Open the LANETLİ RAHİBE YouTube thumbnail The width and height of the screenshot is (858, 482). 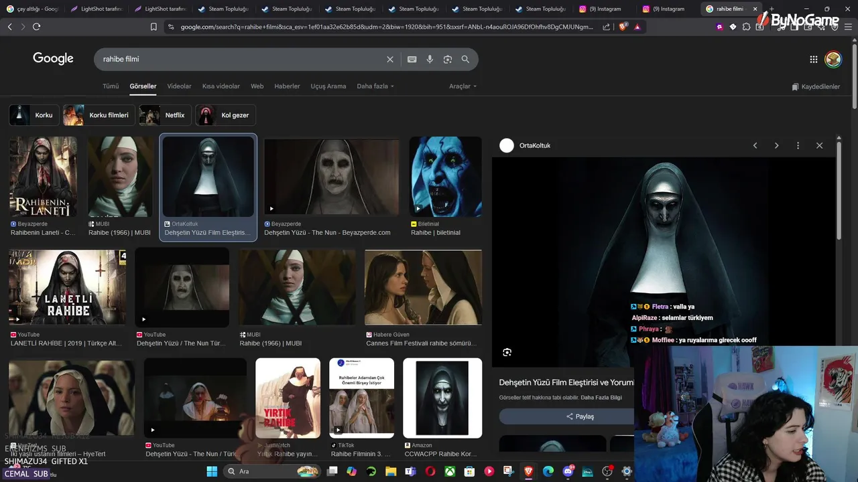[67, 288]
